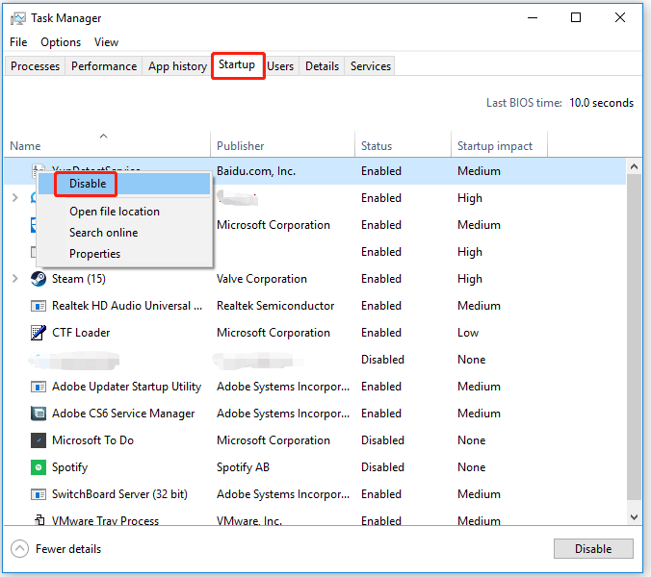Click the green Spotify icon
The width and height of the screenshot is (651, 577).
point(39,467)
